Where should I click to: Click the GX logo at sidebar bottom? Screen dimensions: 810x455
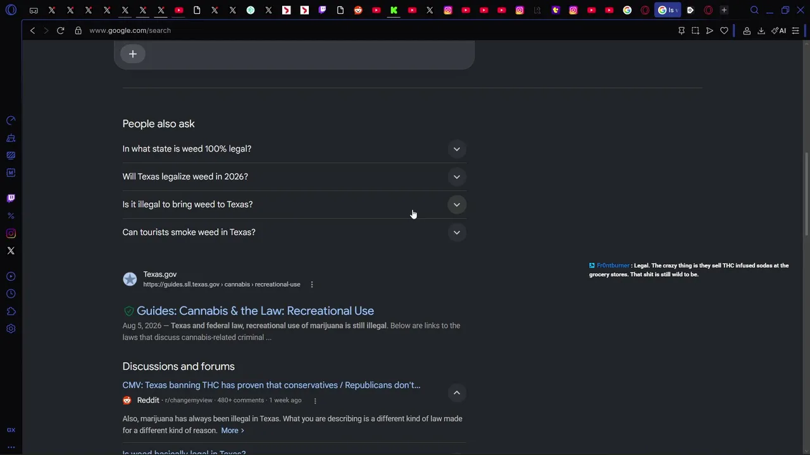[11, 430]
